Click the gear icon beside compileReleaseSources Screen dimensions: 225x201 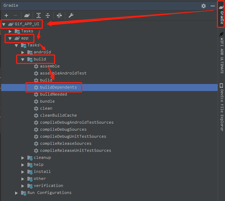coord(36,144)
